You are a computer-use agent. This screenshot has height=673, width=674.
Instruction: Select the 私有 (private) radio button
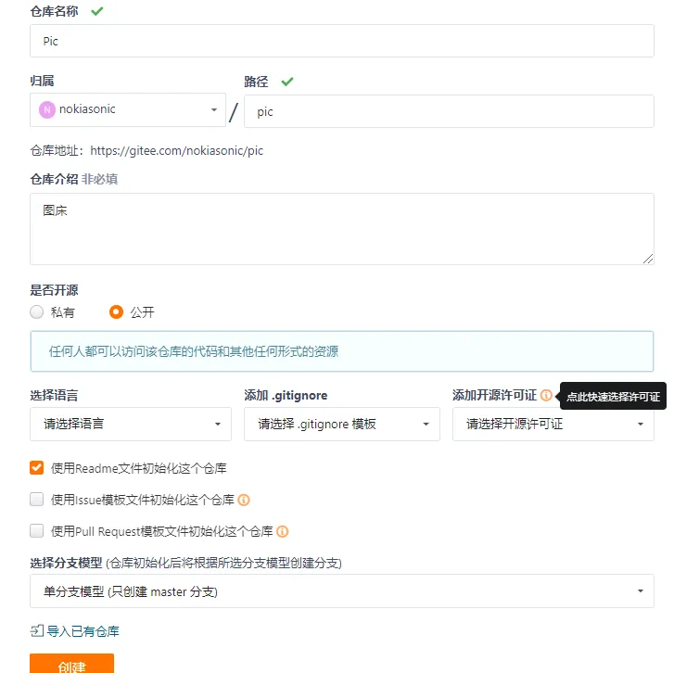[37, 312]
